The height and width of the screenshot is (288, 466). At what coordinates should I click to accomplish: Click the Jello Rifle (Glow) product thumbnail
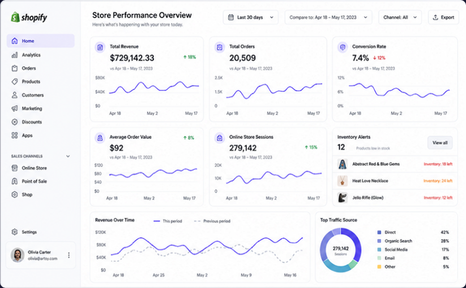[343, 198]
